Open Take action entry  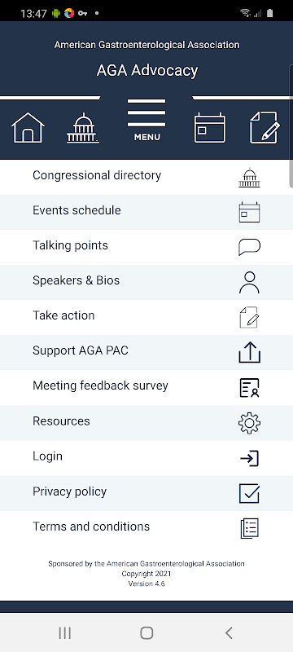coord(146,317)
